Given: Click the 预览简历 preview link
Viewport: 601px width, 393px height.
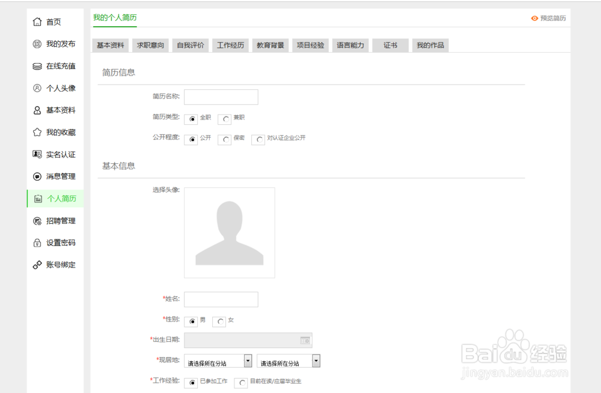Looking at the screenshot, I should tap(551, 18).
